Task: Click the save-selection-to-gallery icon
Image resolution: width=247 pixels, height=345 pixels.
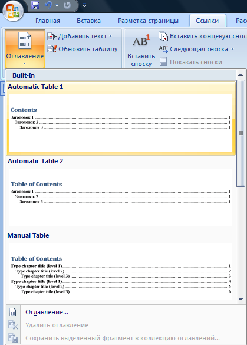Action: pos(13,338)
